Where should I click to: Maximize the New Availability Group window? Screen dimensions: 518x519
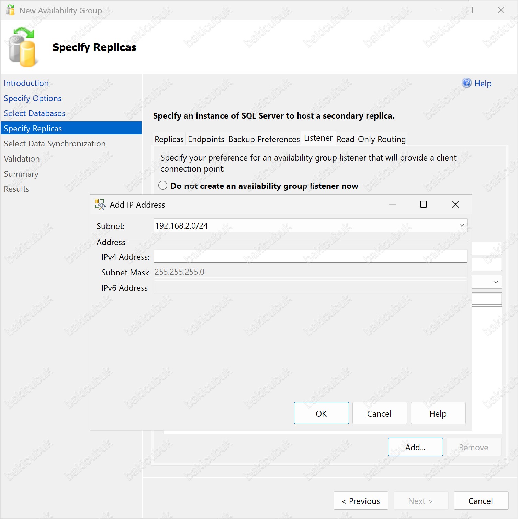click(469, 10)
